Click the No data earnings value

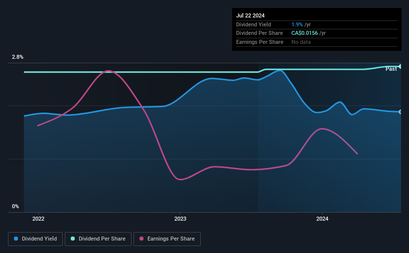pyautogui.click(x=301, y=42)
